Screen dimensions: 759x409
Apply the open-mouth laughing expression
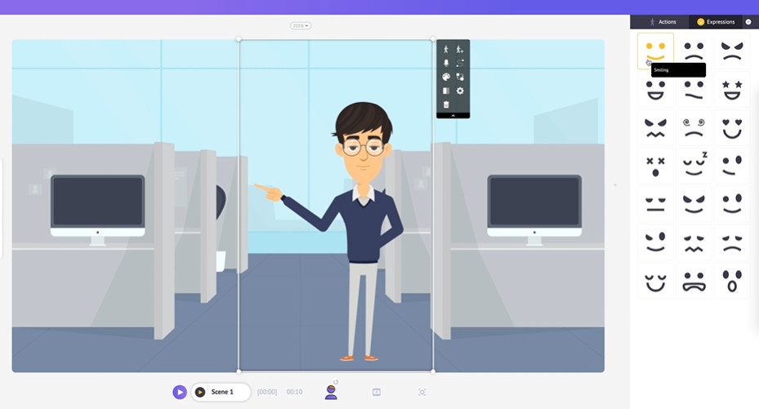point(655,90)
